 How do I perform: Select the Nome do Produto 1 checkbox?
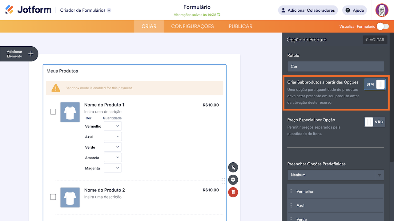pyautogui.click(x=53, y=111)
